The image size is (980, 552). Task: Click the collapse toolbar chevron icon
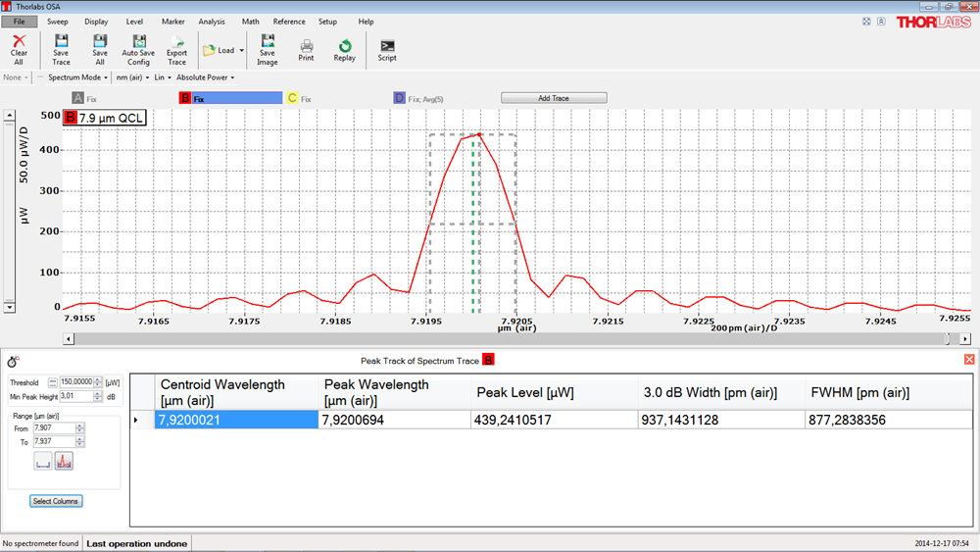tap(881, 22)
